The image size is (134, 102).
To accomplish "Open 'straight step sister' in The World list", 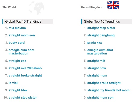I will tap(23, 97).
